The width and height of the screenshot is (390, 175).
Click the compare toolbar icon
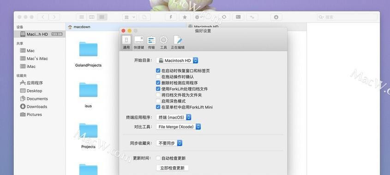[x=252, y=17]
